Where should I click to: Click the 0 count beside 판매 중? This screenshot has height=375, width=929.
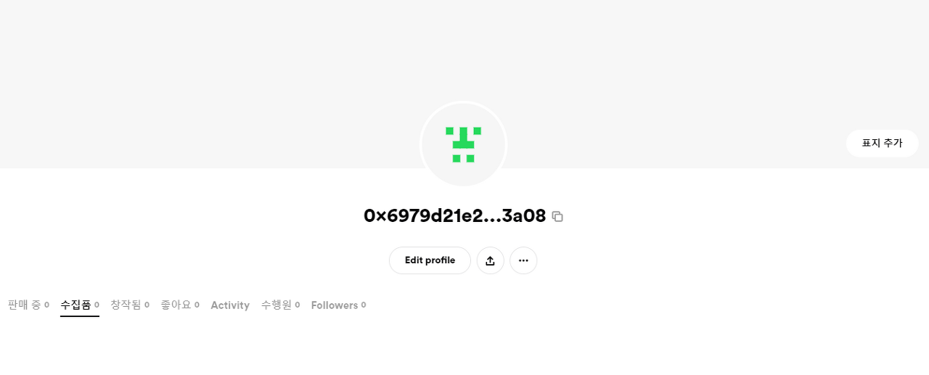click(x=46, y=305)
